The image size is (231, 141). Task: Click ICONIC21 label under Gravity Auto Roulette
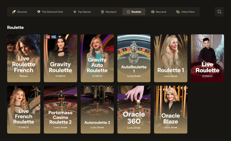(x=97, y=76)
